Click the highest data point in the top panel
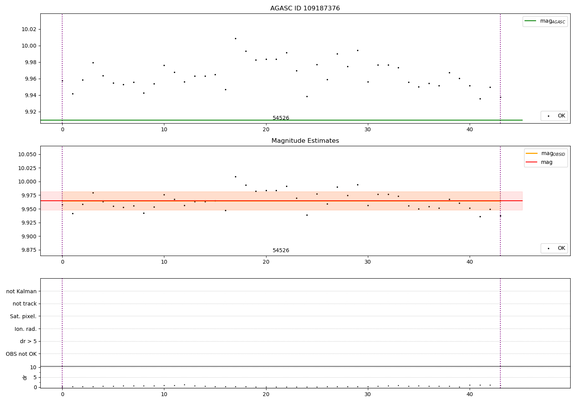Viewport: 576px width, 403px height. pyautogui.click(x=235, y=38)
